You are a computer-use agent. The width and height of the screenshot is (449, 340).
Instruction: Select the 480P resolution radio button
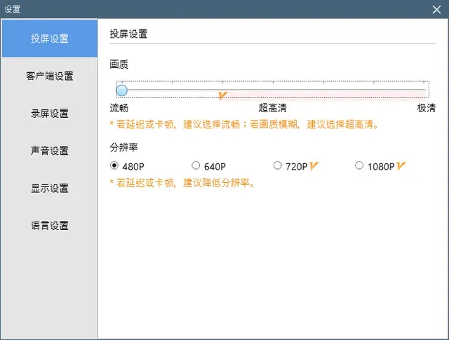[114, 165]
